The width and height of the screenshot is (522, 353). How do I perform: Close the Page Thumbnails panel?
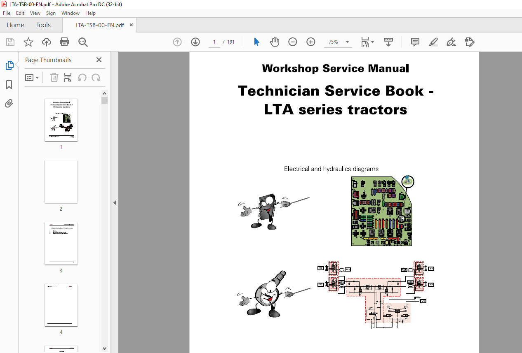[x=99, y=60]
